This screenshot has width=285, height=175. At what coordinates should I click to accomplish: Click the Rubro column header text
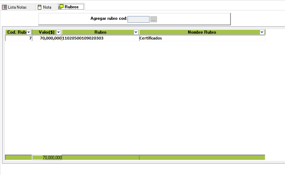coord(100,32)
